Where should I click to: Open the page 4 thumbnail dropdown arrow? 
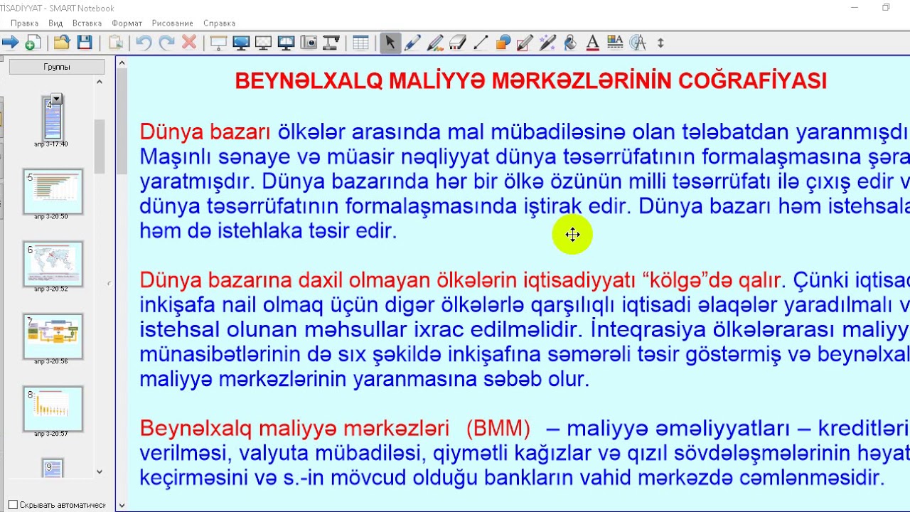pos(56,99)
